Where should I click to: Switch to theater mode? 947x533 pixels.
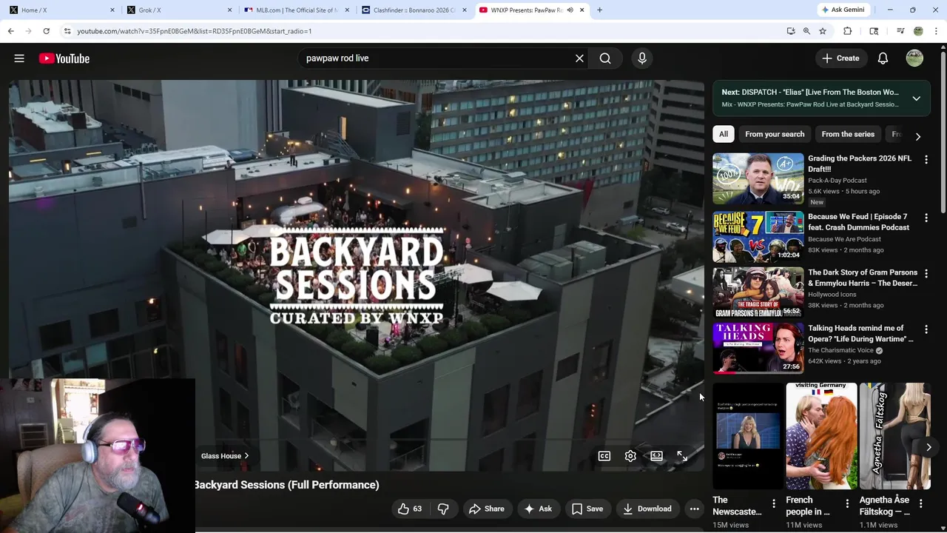click(656, 456)
